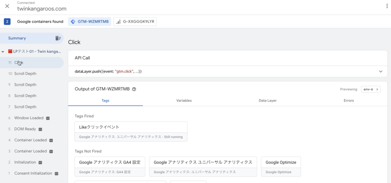Click the code icon next to Initialization
The height and width of the screenshot is (183, 391).
coord(40,162)
